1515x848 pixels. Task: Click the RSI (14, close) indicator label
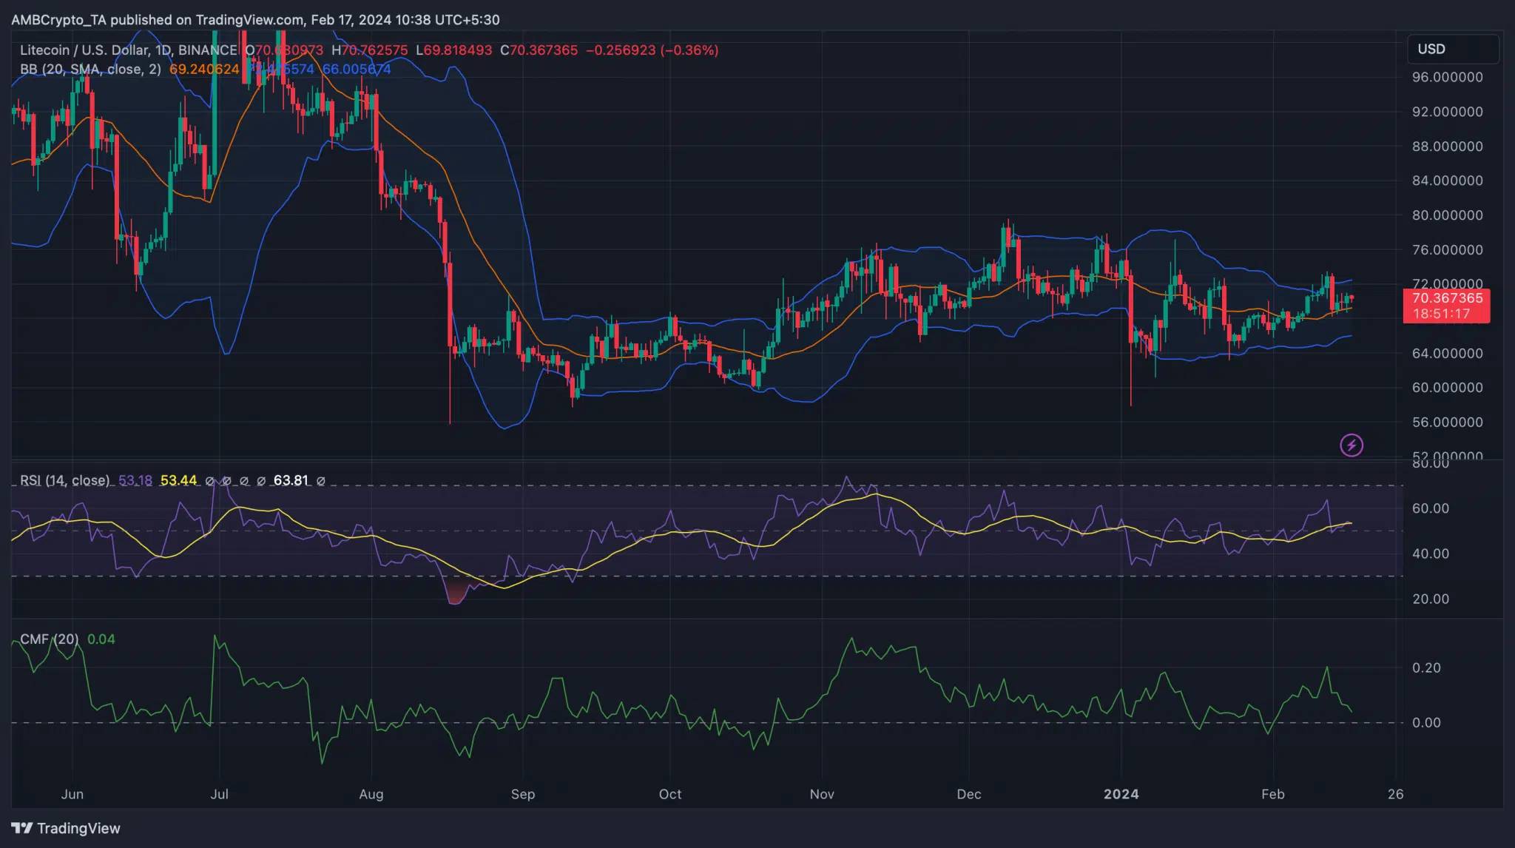[64, 480]
